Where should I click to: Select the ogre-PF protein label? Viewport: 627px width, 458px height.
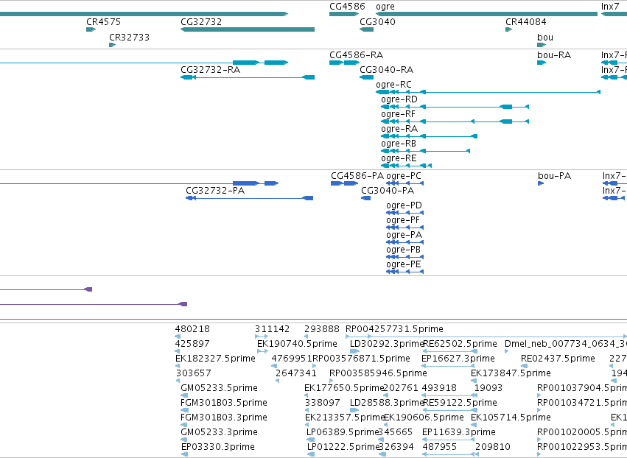pos(403,221)
